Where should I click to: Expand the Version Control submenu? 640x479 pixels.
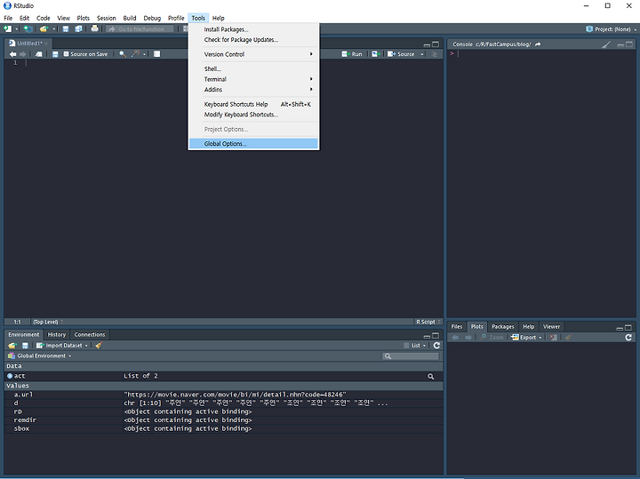click(x=253, y=54)
